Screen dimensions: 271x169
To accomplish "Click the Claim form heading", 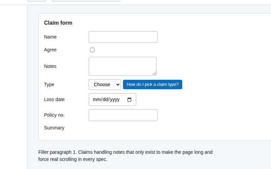I will point(58,23).
